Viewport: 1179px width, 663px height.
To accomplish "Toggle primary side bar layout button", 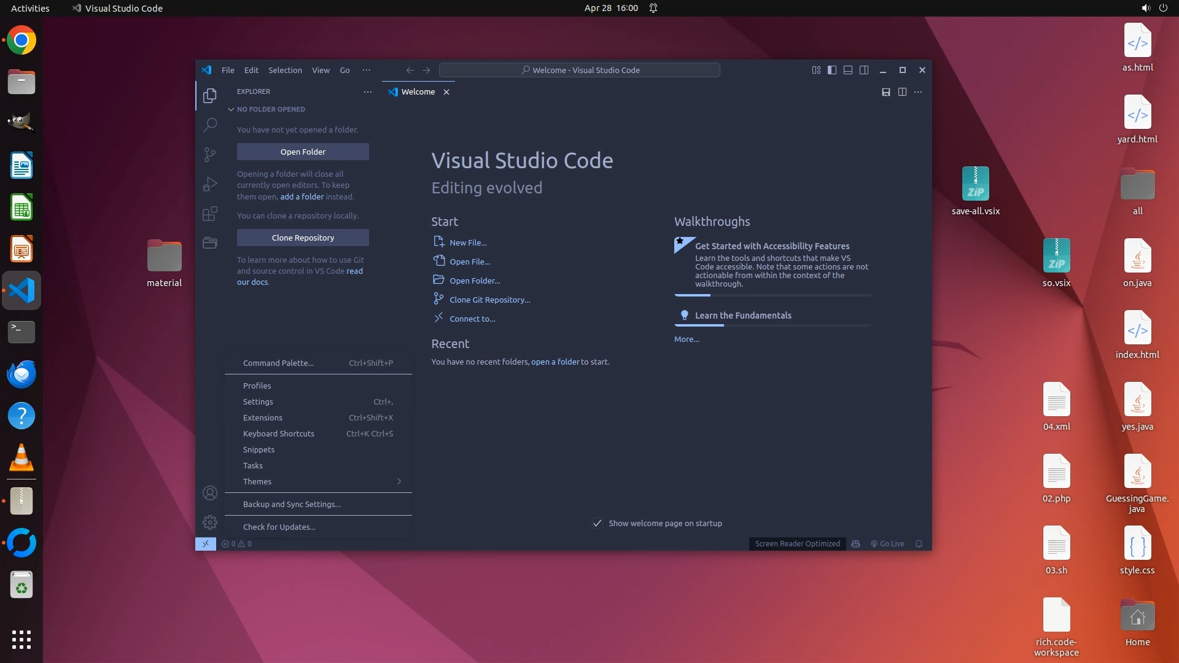I will [832, 70].
